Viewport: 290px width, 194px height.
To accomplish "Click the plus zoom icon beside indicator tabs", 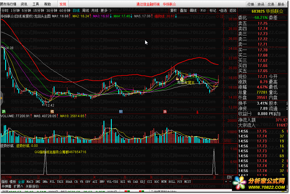I will [x=226, y=182].
